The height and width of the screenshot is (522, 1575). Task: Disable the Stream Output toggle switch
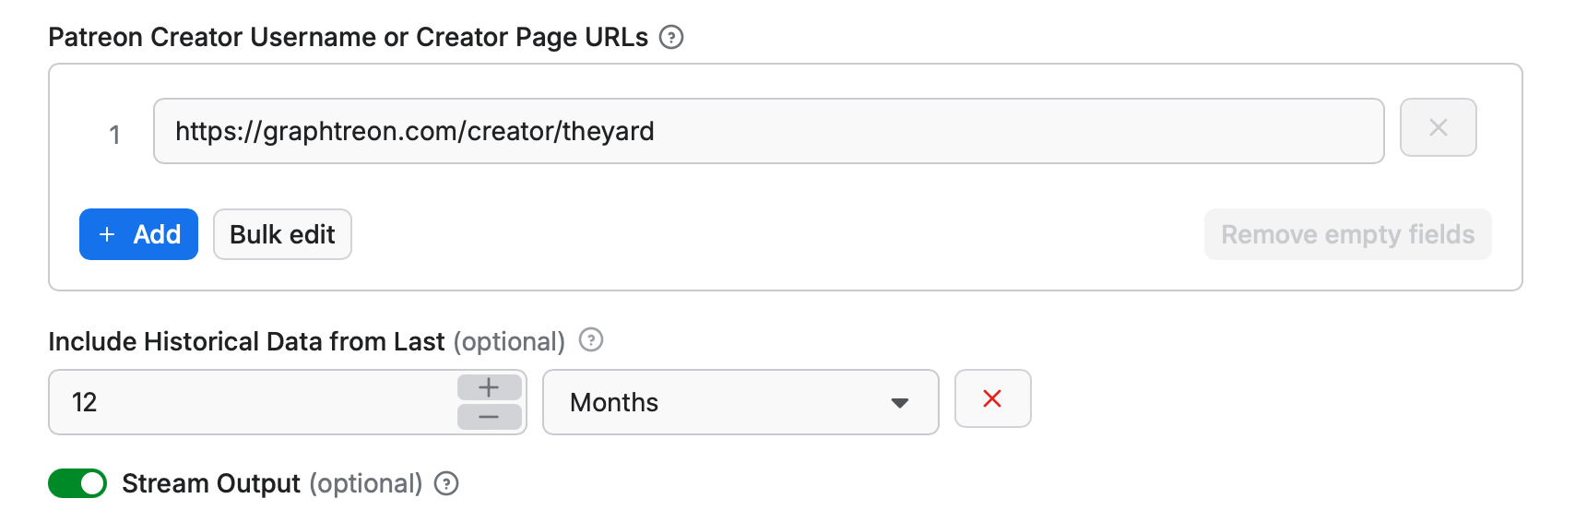coord(77,483)
